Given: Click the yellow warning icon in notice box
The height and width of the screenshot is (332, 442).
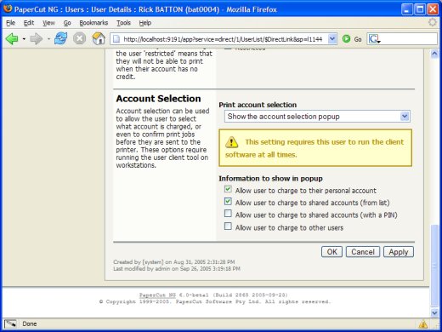Looking at the screenshot, I should tap(231, 142).
